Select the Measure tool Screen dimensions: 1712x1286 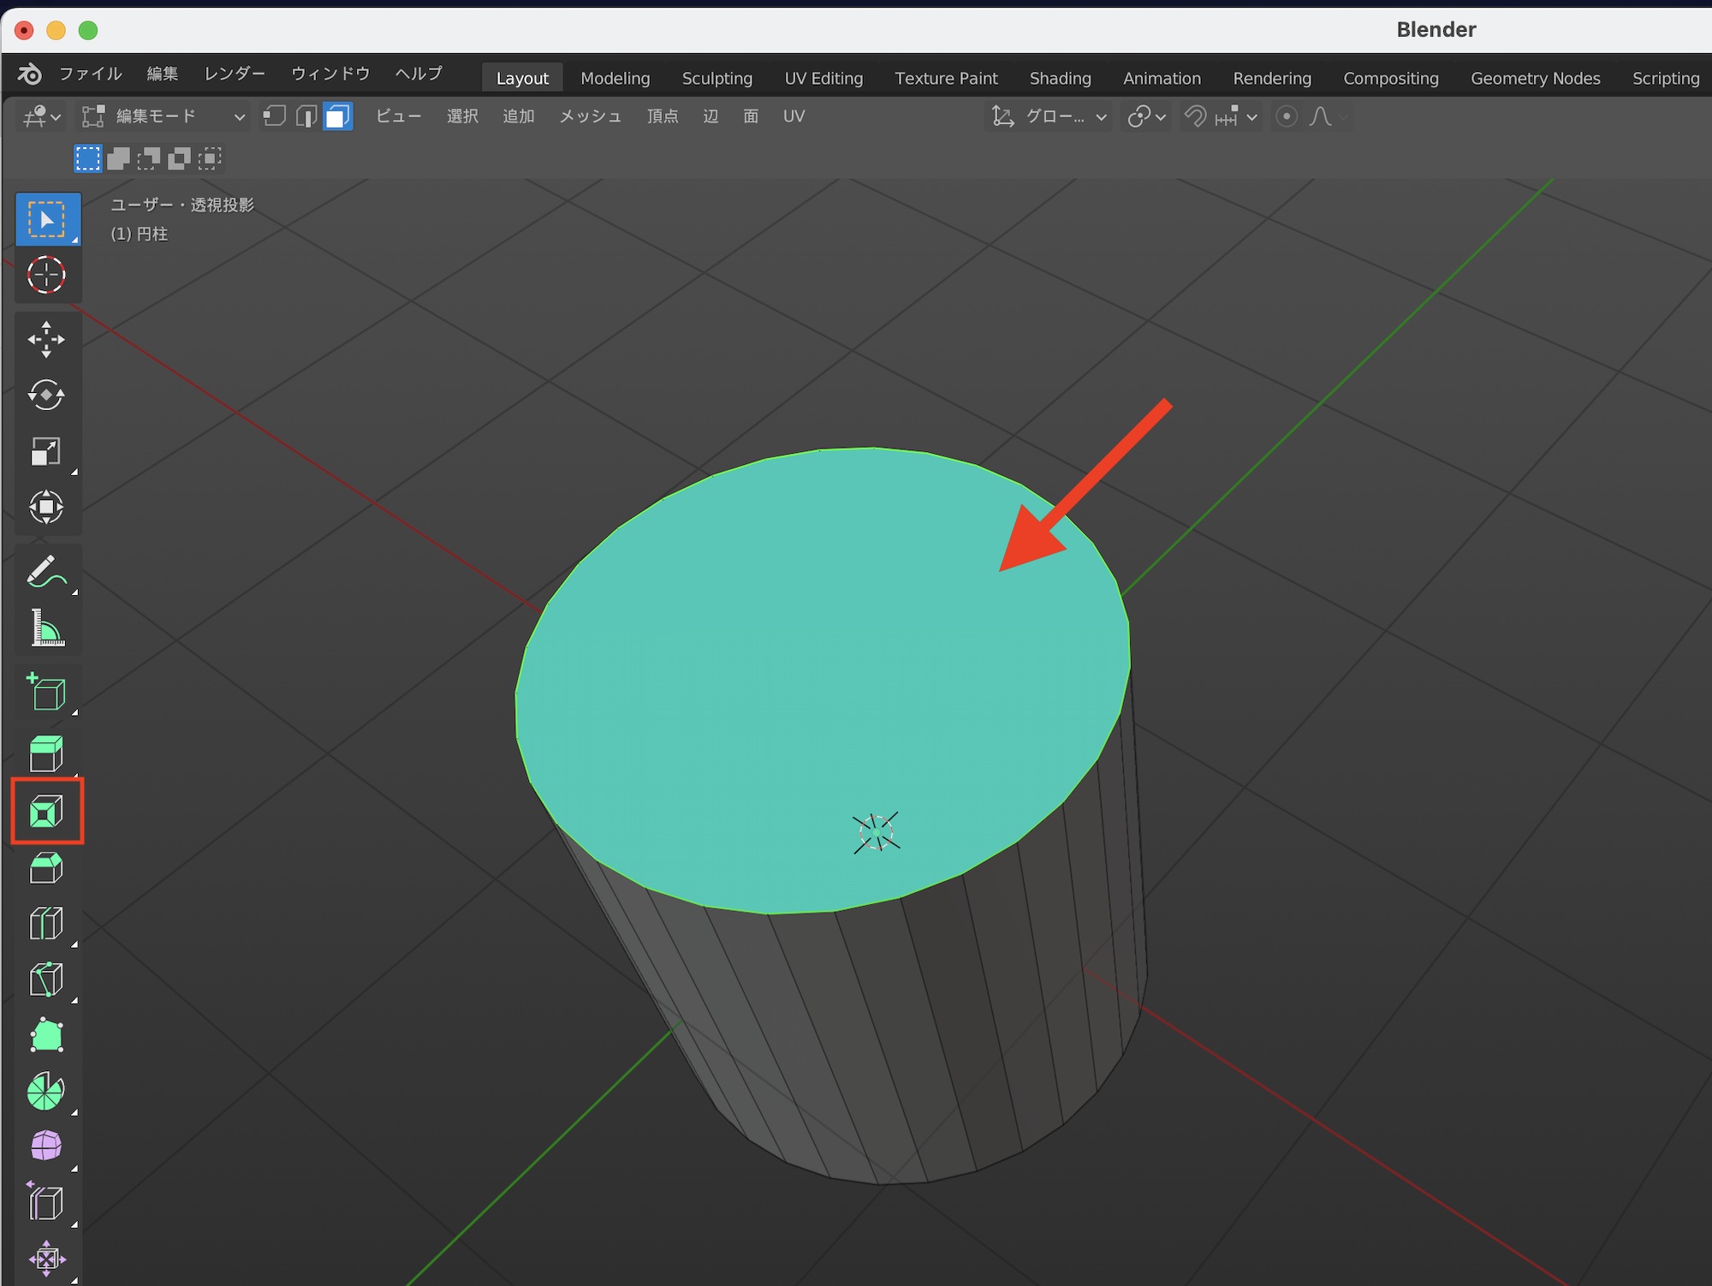(x=46, y=628)
